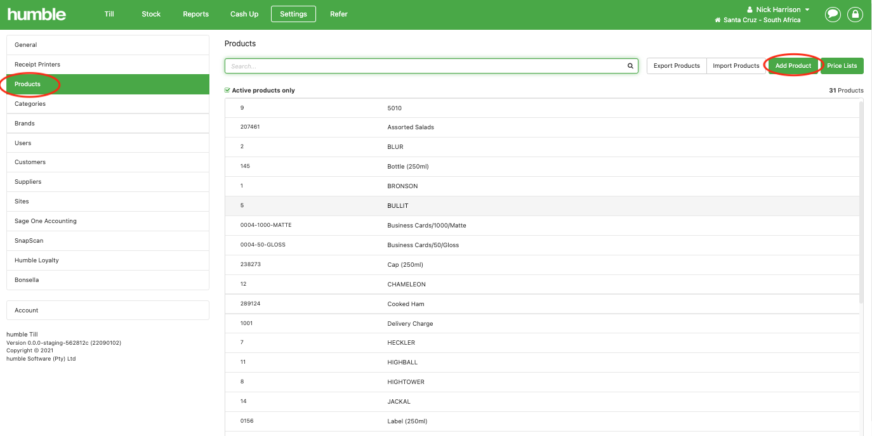Select the Assorted Salads product
The image size is (872, 436).
[542, 127]
